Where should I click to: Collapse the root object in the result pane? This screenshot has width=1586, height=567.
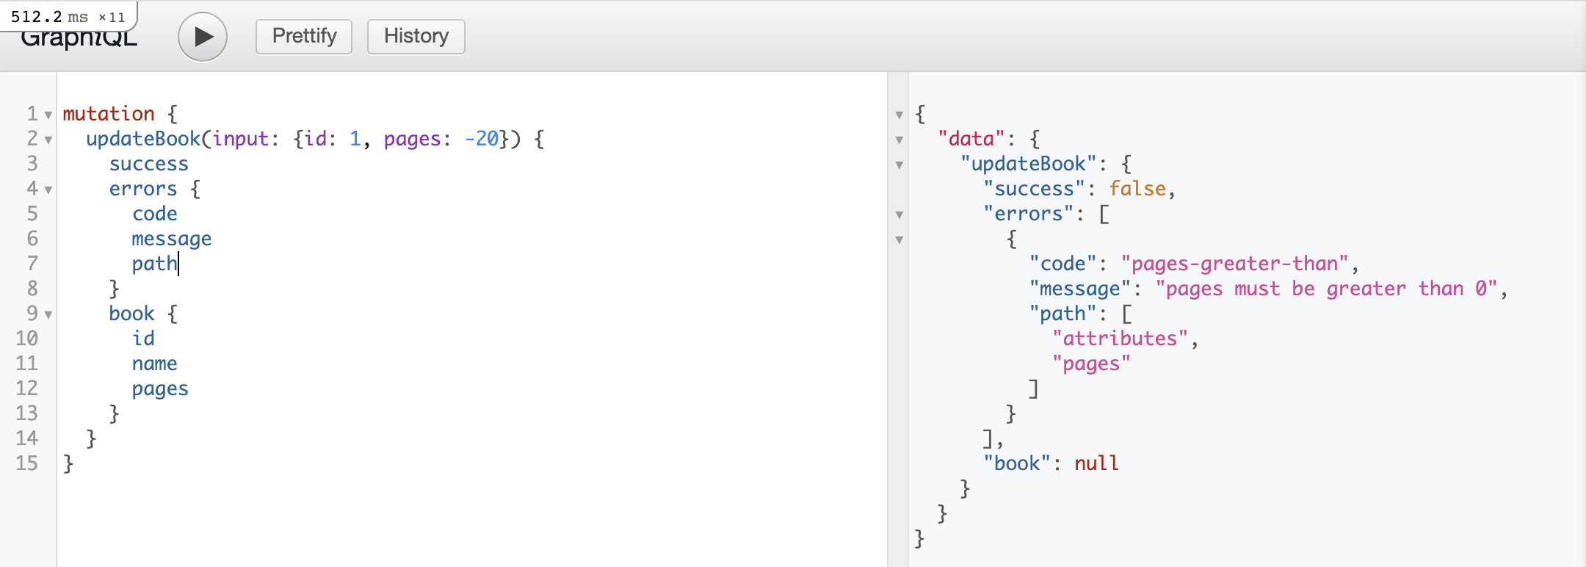[x=899, y=115]
